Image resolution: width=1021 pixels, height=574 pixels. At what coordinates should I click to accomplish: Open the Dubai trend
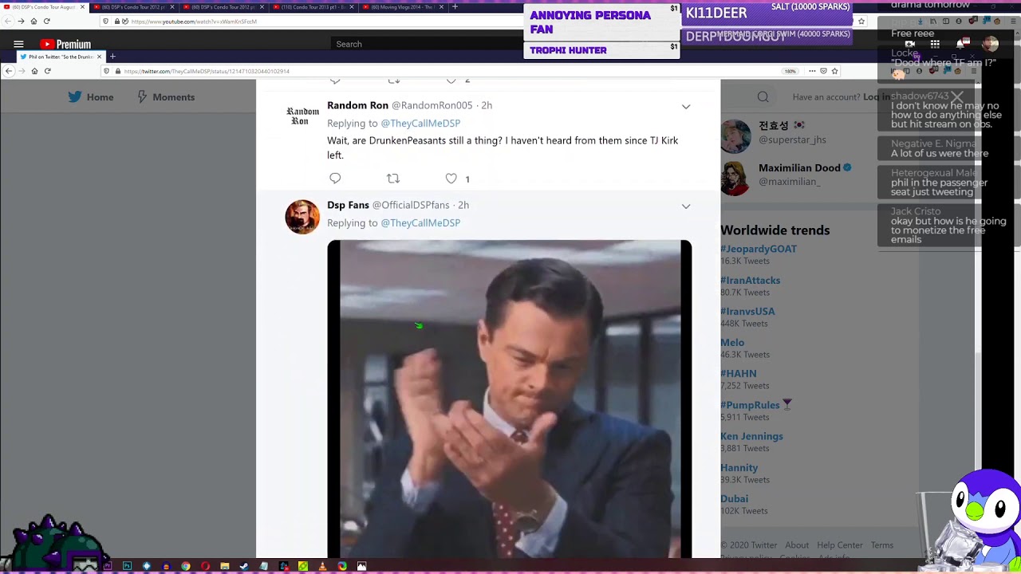[x=735, y=499]
